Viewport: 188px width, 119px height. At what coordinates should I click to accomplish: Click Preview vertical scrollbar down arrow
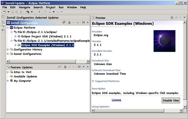pyautogui.click(x=185, y=107)
